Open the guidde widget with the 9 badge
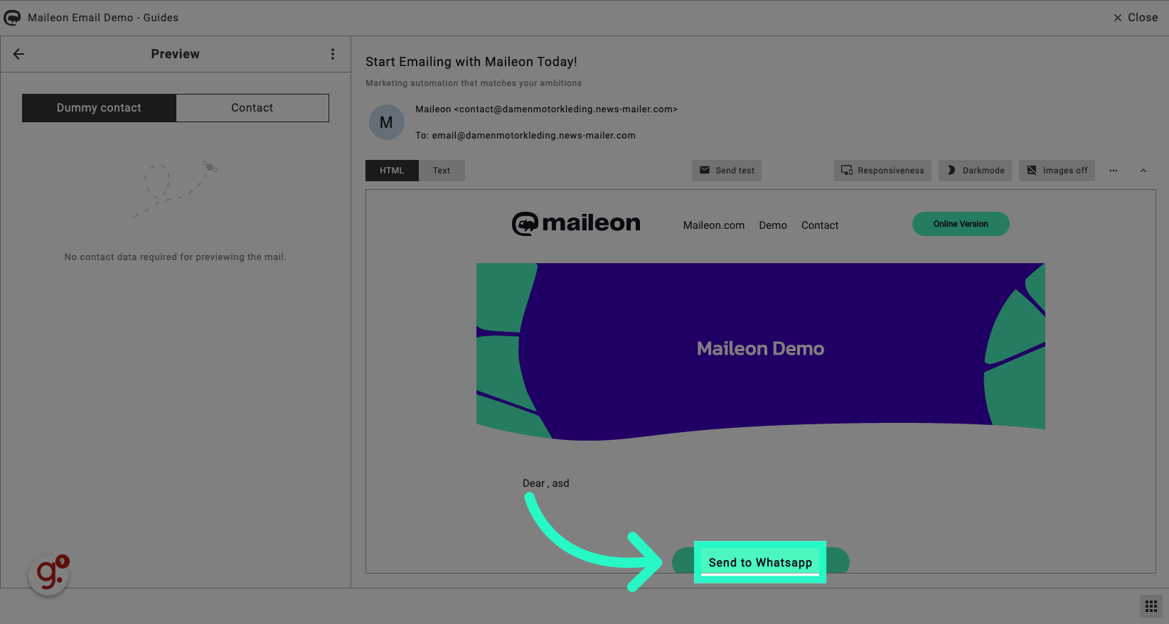This screenshot has width=1169, height=624. [x=48, y=575]
